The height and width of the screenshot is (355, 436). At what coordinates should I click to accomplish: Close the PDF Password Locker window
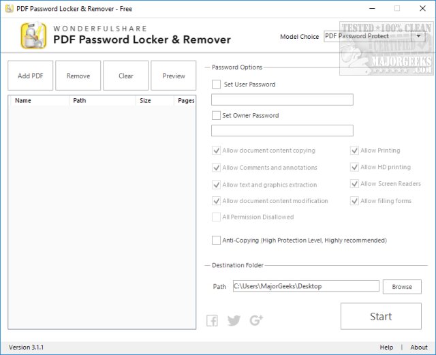click(x=422, y=9)
